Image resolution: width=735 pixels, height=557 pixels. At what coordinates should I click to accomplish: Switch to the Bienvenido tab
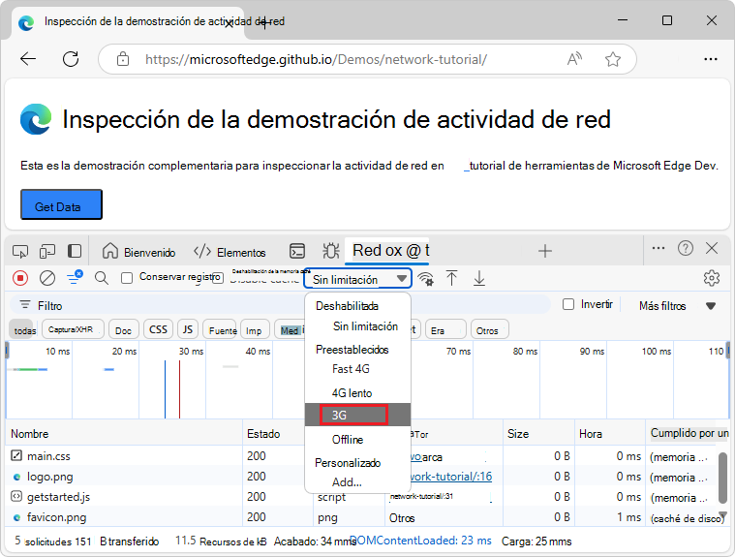click(x=138, y=252)
